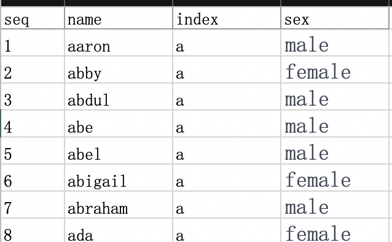The width and height of the screenshot is (392, 242).
Task: Click the 'female' cell in abigail's row
Action: click(x=335, y=178)
